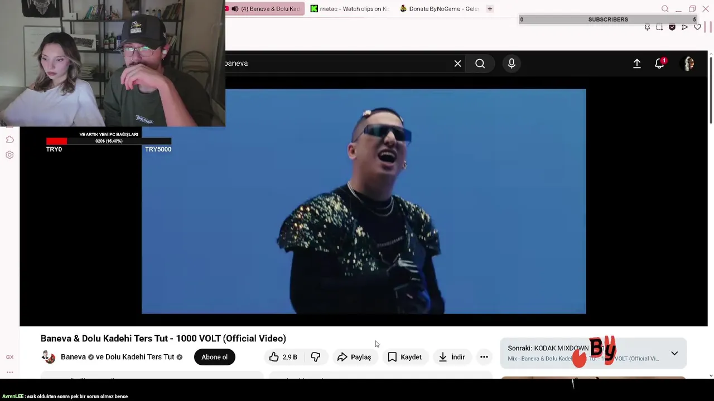714x401 pixels.
Task: Open sidebar three-dot more menu
Action: coord(9,372)
